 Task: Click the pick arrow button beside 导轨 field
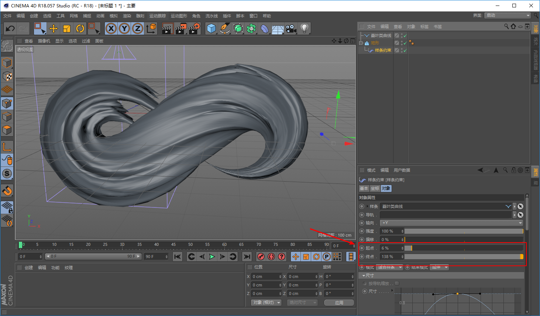pos(520,215)
